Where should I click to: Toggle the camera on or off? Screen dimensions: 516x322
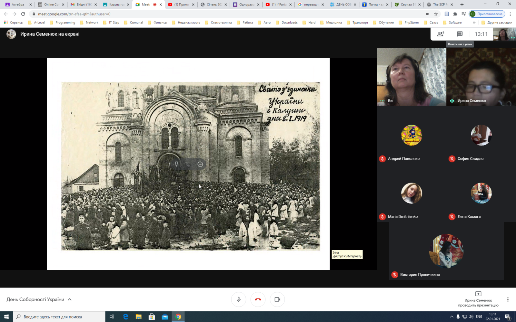pos(277,299)
